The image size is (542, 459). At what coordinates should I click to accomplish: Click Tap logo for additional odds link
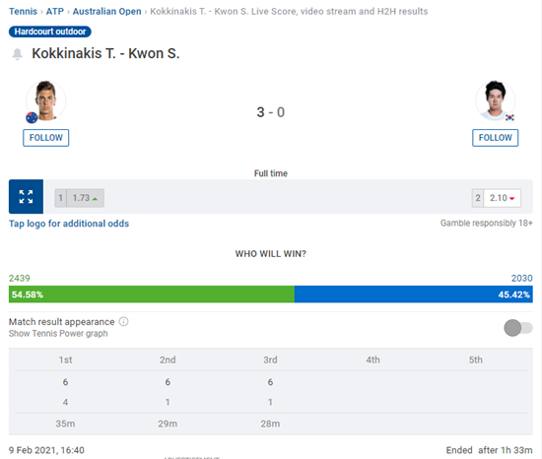point(69,224)
